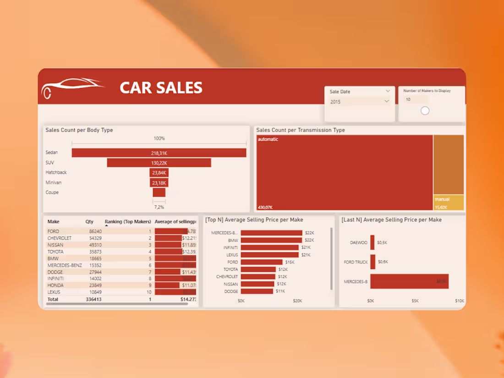Image resolution: width=504 pixels, height=378 pixels.
Task: Sort the table by the Qty column header
Action: [x=89, y=222]
